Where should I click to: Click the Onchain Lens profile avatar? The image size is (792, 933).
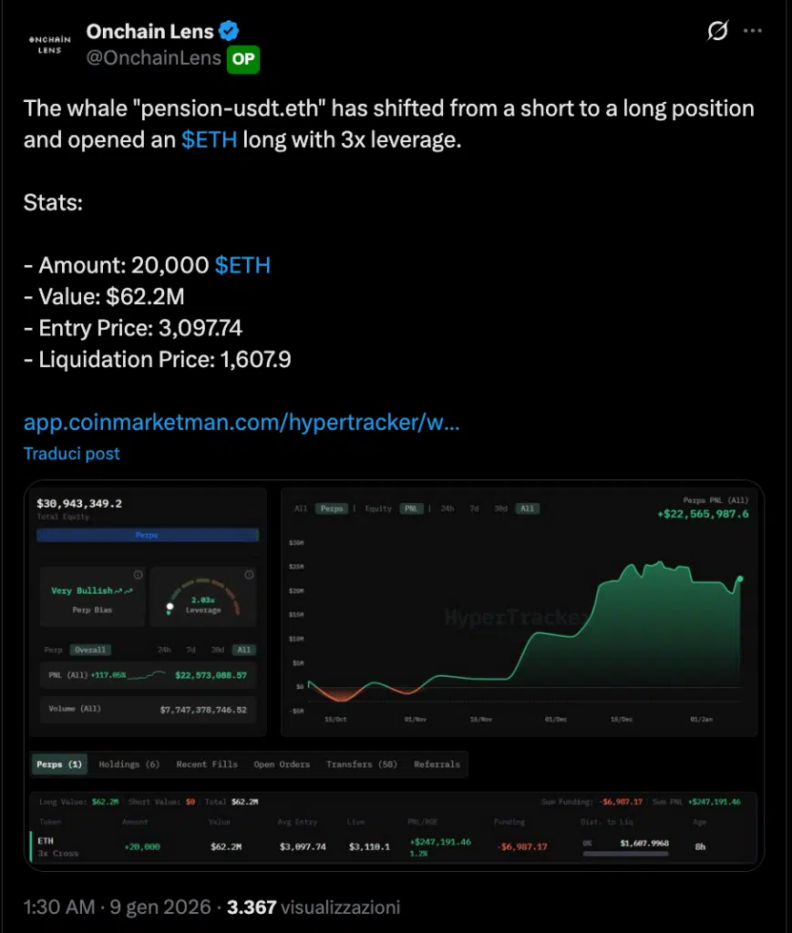(48, 43)
